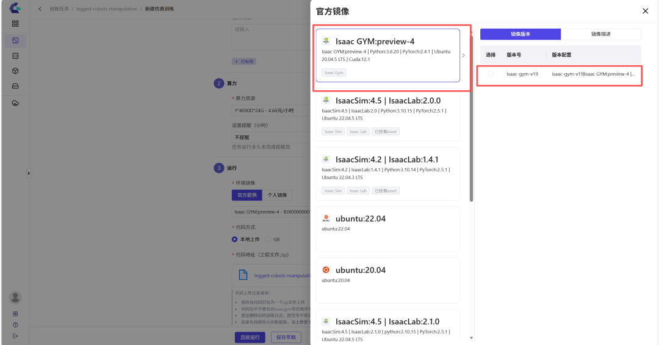Click 训练任务 breadcrumb link

(59, 9)
